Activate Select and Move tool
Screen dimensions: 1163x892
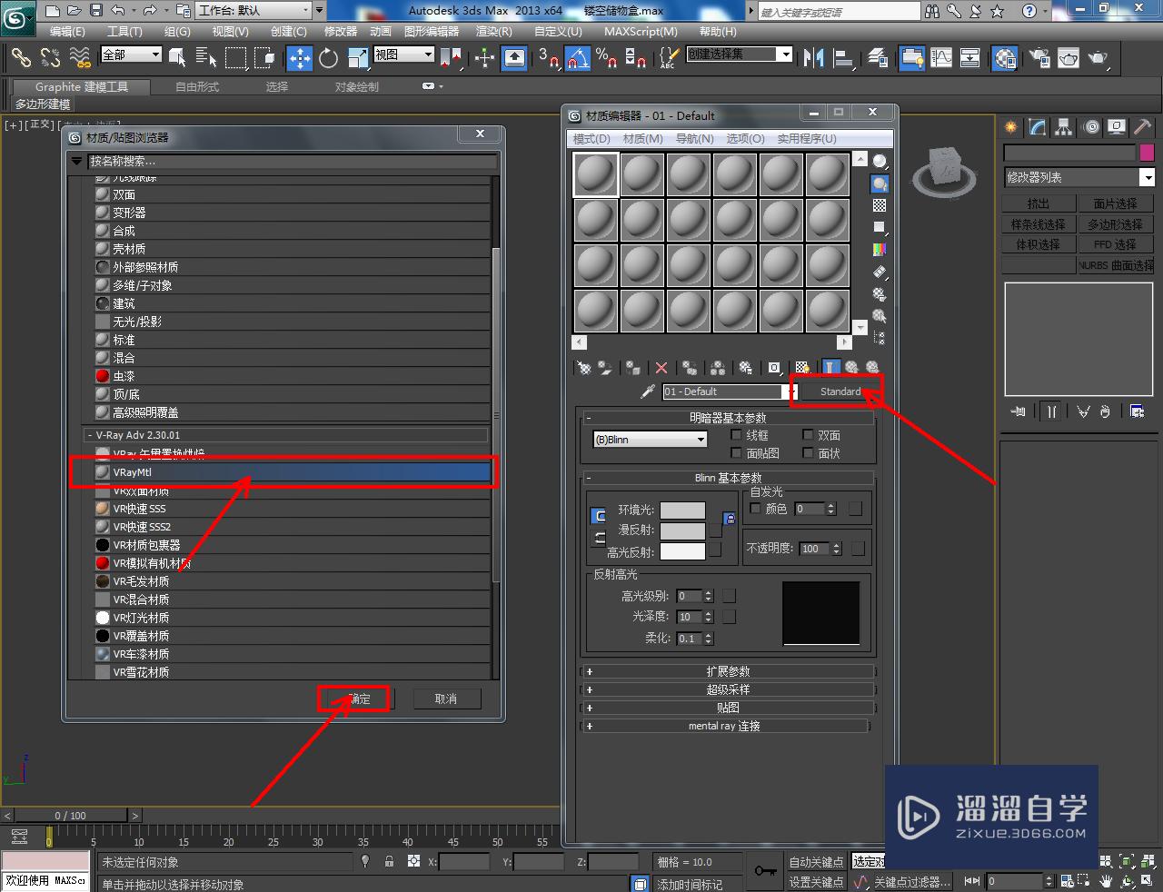tap(299, 58)
